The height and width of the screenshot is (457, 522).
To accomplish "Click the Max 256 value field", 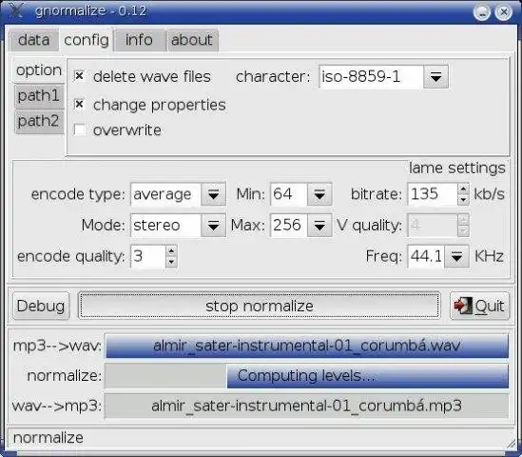I will point(289,226).
